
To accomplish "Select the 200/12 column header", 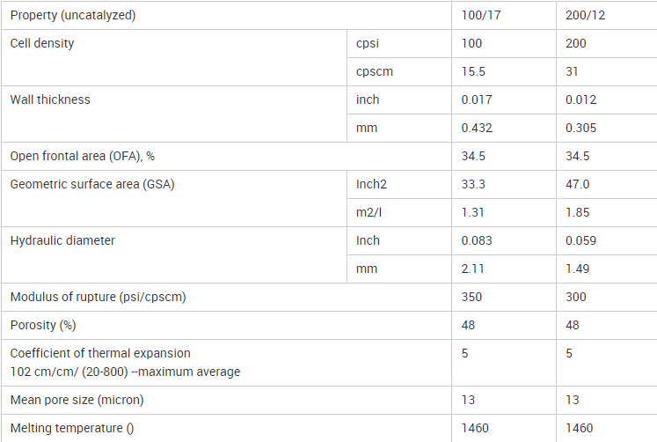I will [585, 15].
